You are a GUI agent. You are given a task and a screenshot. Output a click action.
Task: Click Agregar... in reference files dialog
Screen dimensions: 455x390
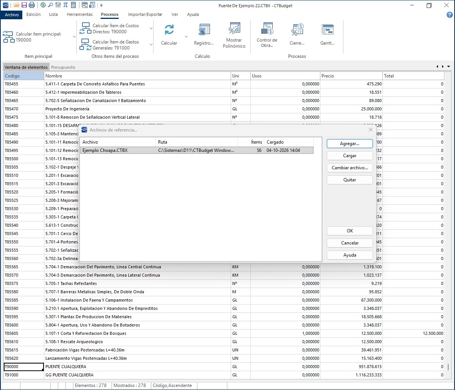coord(350,144)
